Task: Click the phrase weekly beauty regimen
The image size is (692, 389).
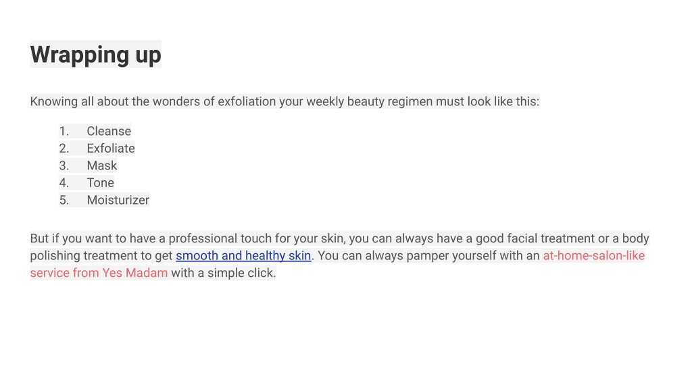Action: (x=370, y=101)
